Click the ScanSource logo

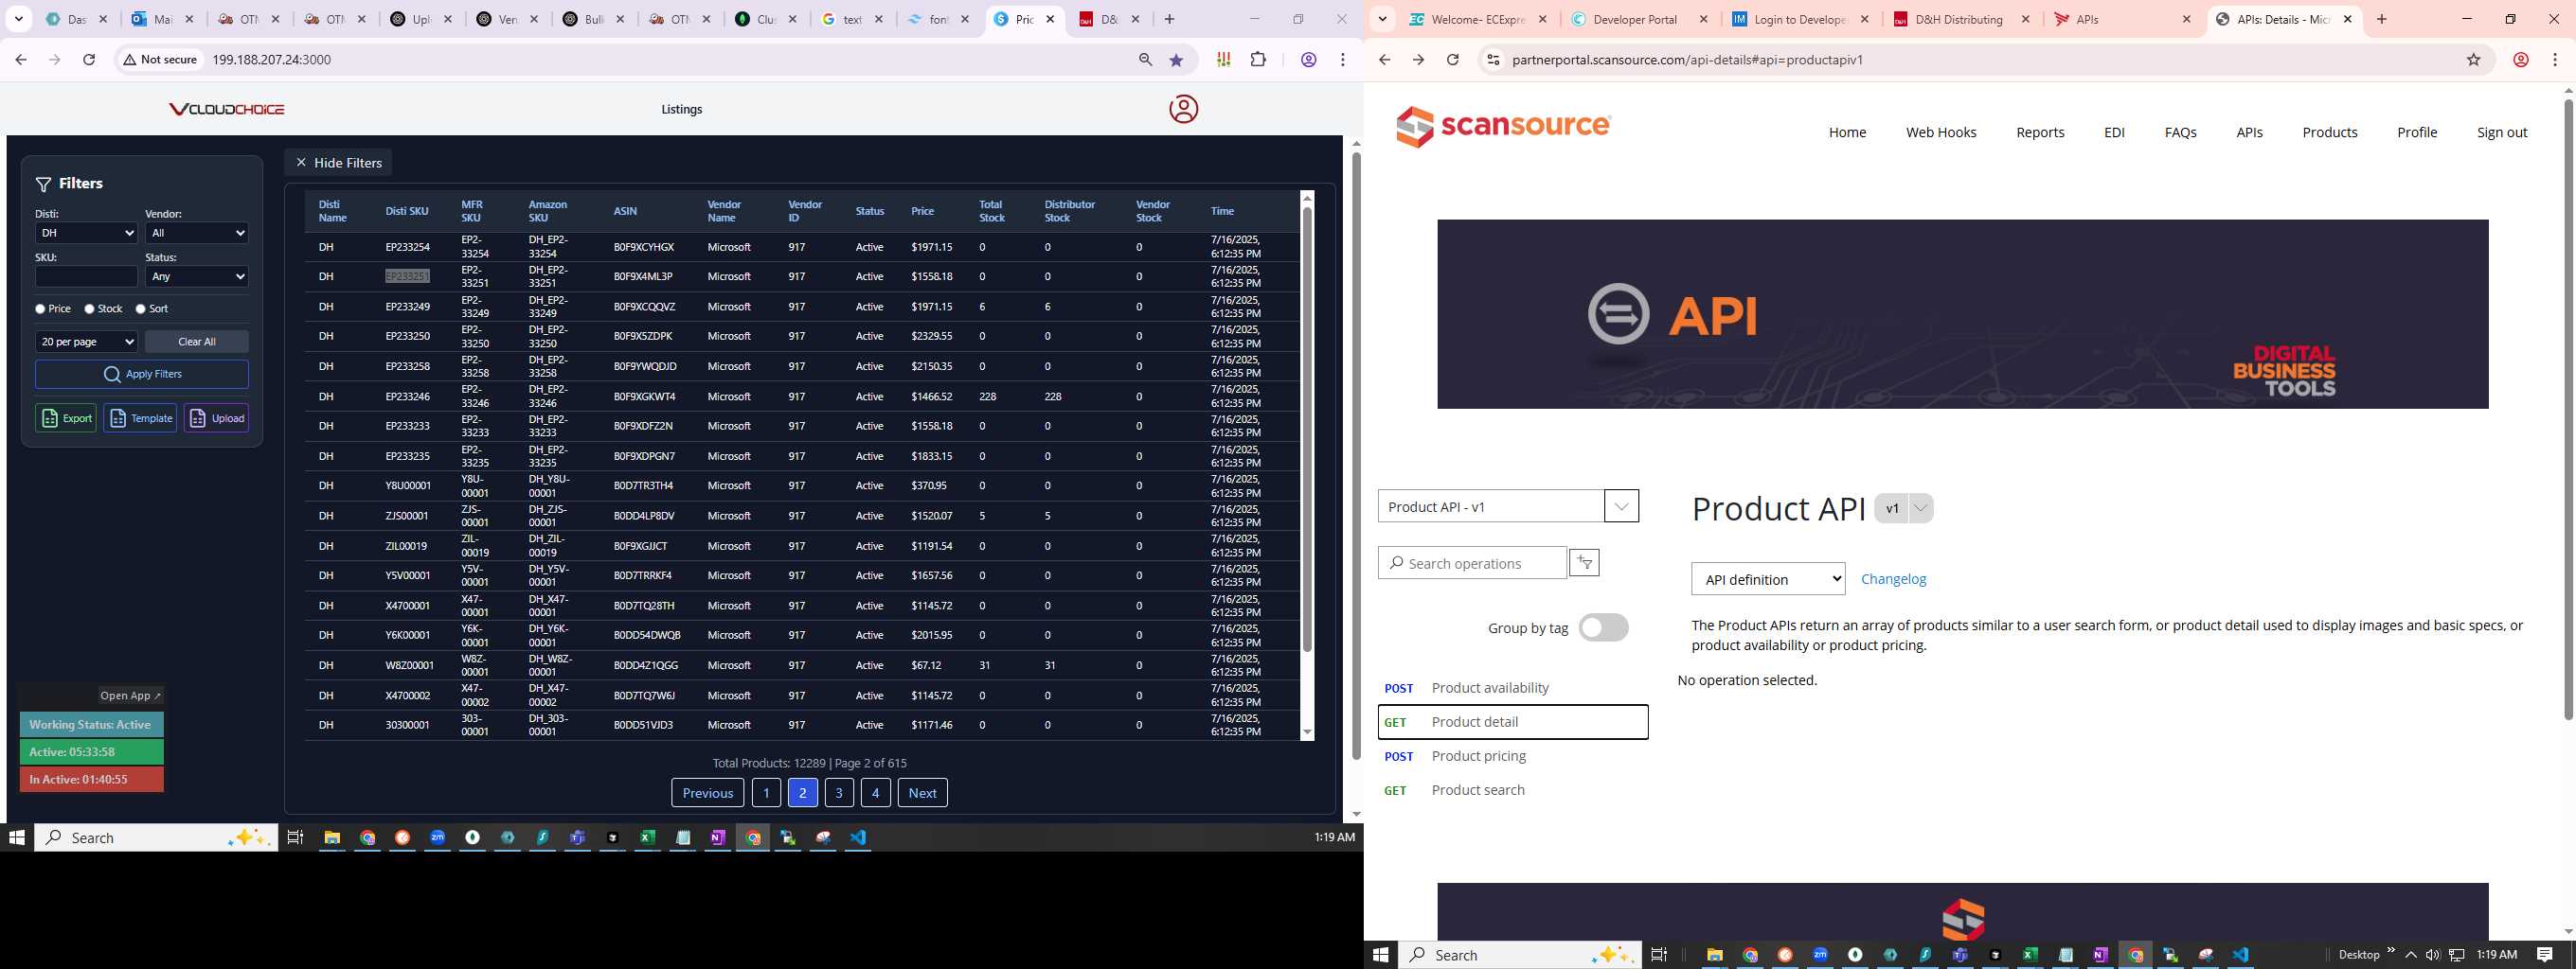(x=1504, y=127)
